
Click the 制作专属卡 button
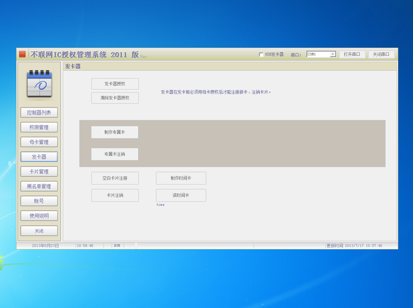point(114,132)
